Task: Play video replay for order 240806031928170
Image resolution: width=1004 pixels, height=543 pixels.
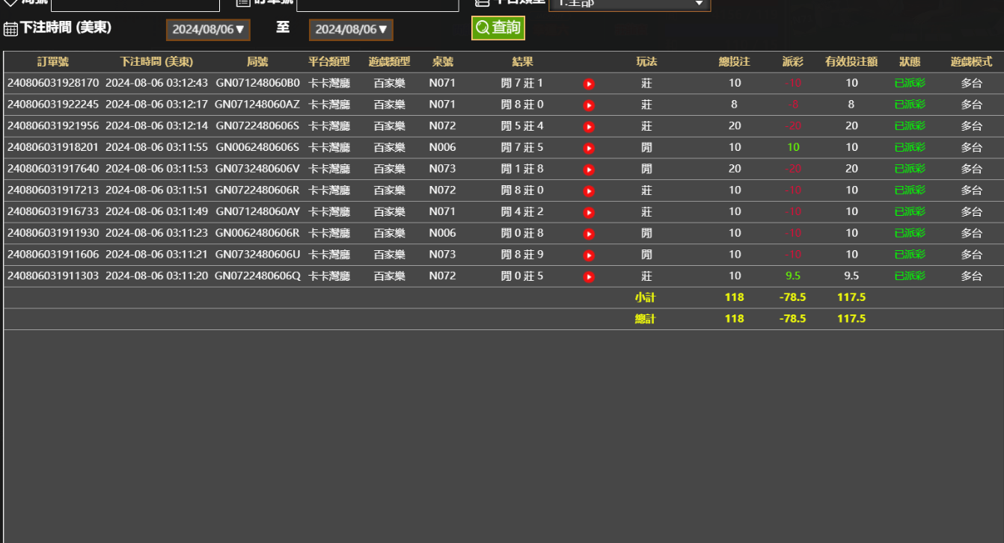Action: pos(589,84)
